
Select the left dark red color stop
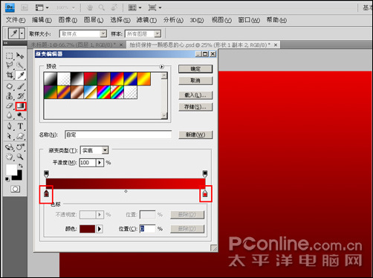point(46,193)
